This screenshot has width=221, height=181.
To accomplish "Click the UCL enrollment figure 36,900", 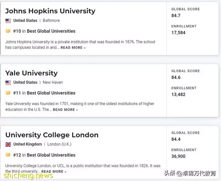I will (178, 156).
